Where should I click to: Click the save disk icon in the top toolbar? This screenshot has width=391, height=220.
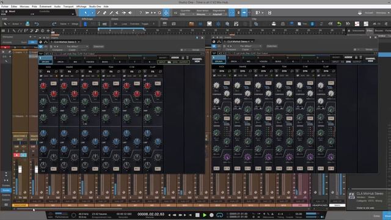click(269, 13)
